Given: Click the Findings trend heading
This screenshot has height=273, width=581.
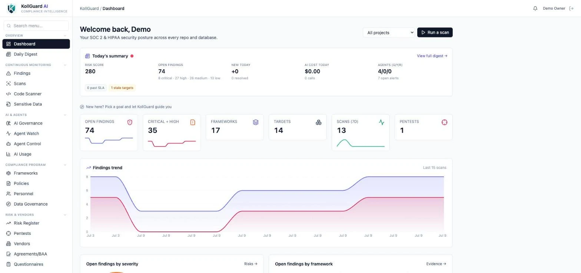Looking at the screenshot, I should [x=107, y=168].
